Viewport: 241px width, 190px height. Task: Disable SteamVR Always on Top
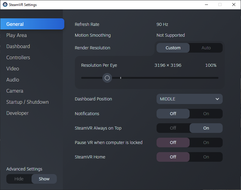(173, 128)
